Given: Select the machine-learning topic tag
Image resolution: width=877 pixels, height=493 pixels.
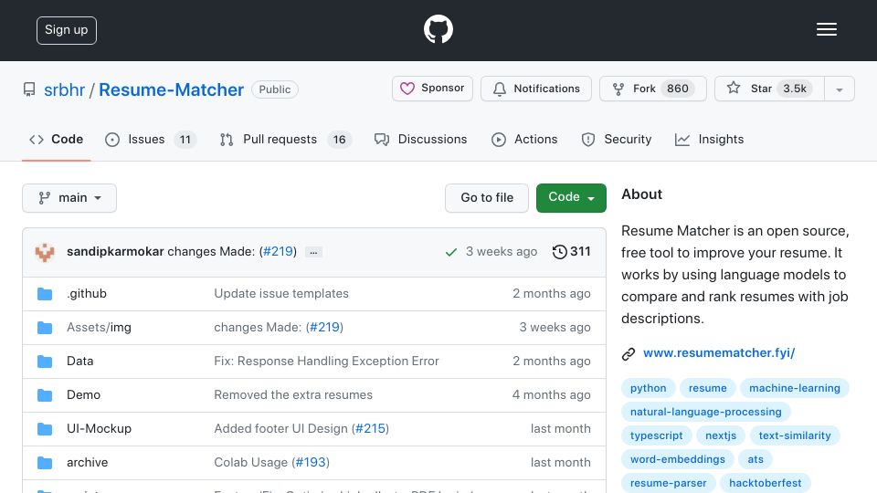Looking at the screenshot, I should [794, 388].
